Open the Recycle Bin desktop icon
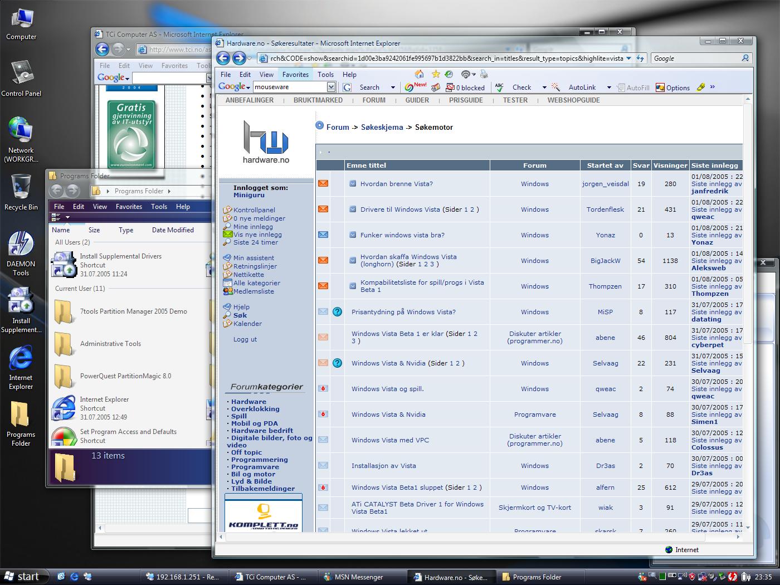Viewport: 780px width, 585px height. 21,192
